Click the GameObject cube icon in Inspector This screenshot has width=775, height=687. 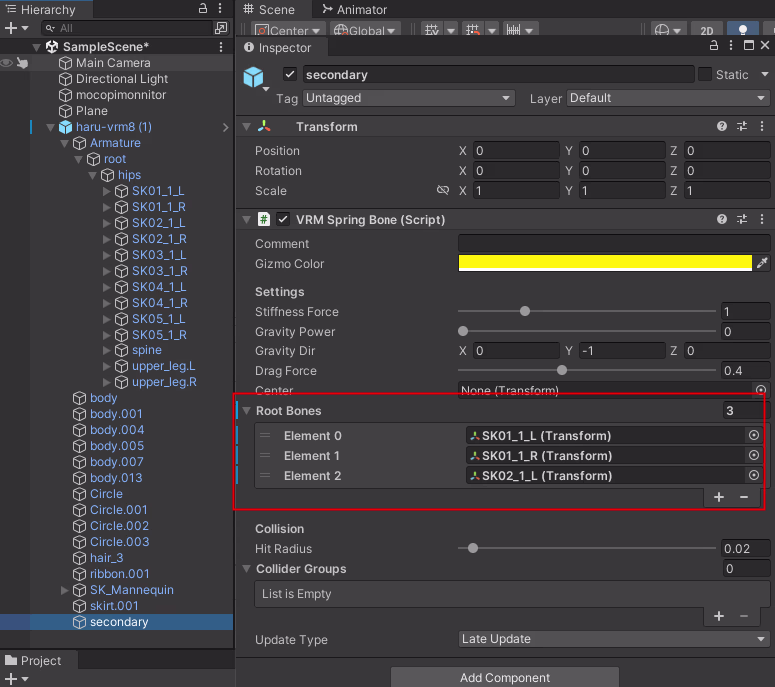click(x=253, y=77)
